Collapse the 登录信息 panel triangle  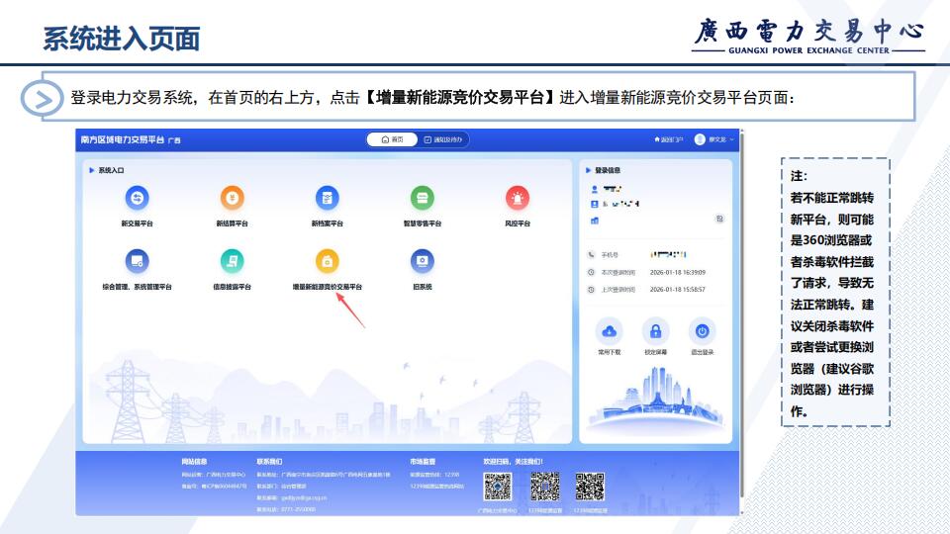pos(589,171)
